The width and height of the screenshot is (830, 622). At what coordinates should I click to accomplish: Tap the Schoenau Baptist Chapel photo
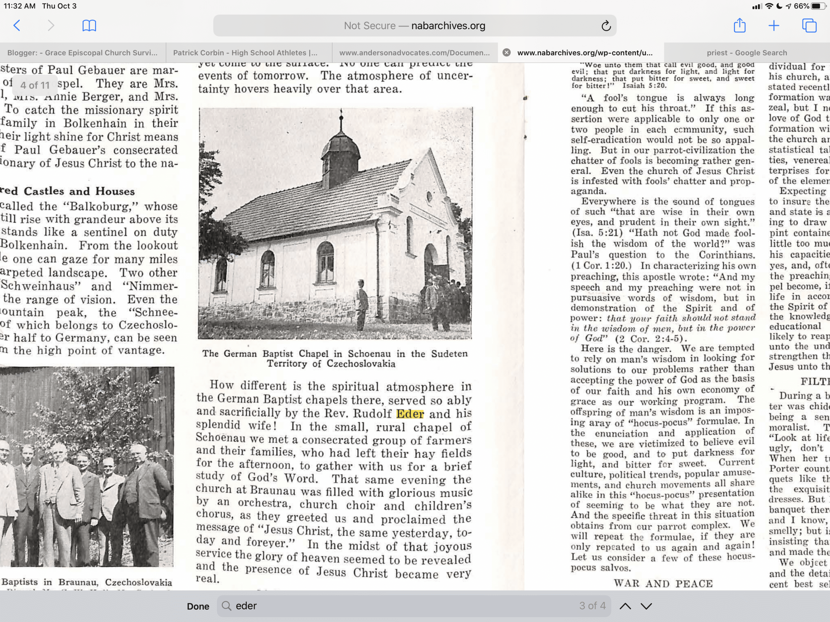click(335, 223)
